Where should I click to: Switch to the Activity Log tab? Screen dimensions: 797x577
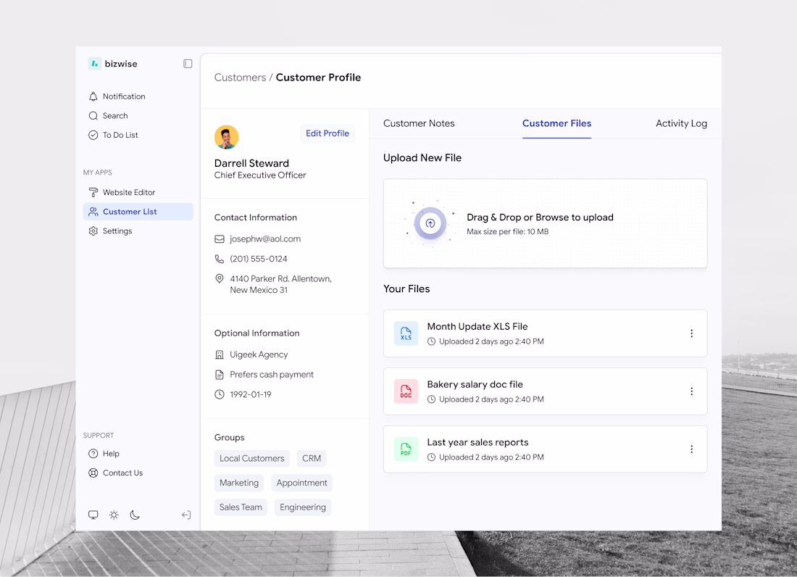(681, 123)
